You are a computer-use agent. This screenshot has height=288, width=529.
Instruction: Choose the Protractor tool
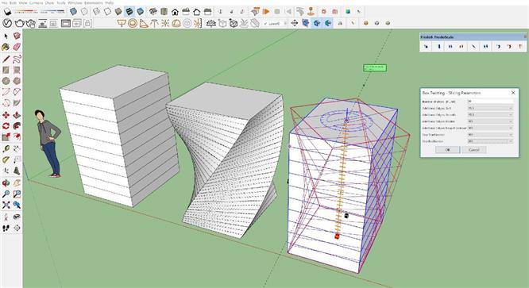(x=6, y=159)
